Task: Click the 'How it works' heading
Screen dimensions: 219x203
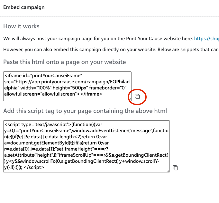Action: point(21,26)
